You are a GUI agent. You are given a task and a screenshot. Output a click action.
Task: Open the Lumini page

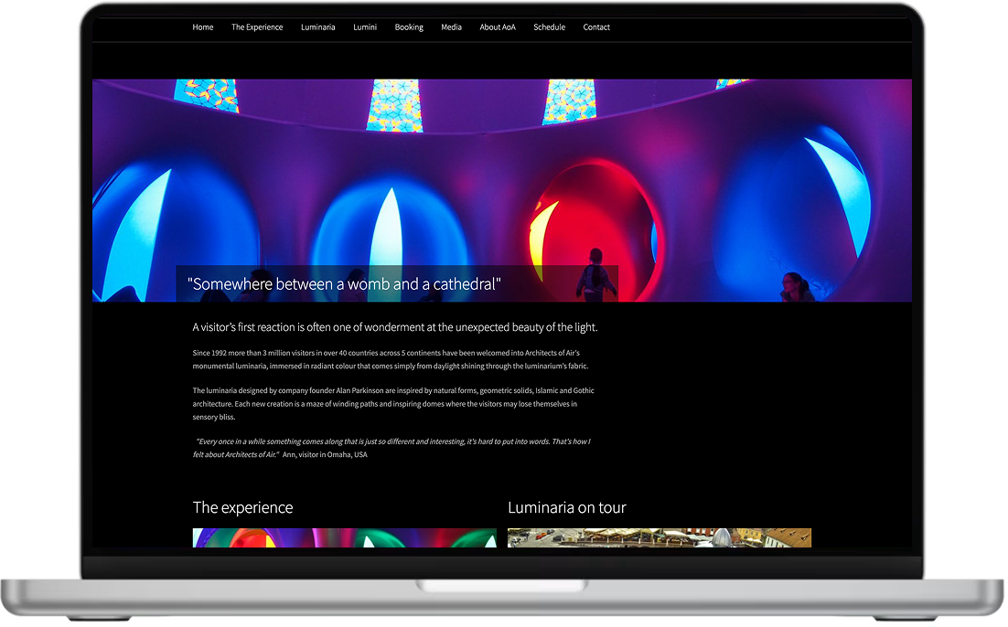365,27
